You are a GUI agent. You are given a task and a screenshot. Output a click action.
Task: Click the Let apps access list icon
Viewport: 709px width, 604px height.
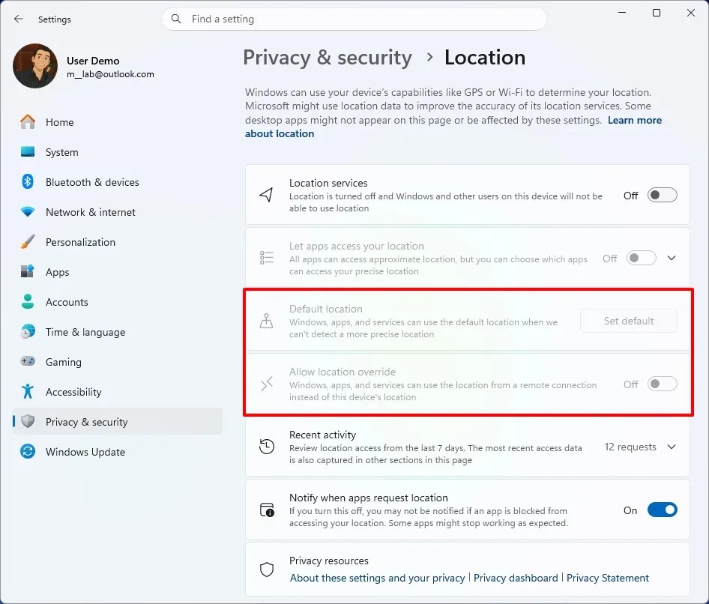266,258
